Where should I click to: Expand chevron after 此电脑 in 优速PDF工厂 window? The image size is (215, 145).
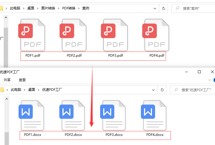click(25, 90)
